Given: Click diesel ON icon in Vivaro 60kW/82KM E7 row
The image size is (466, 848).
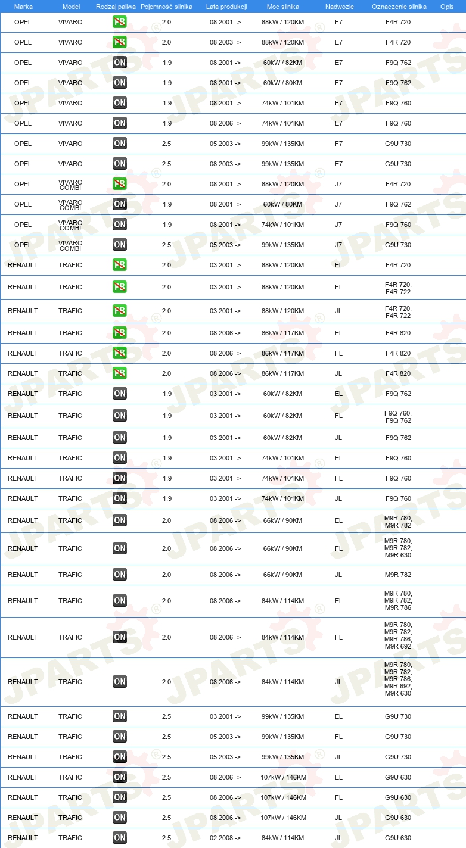Looking at the screenshot, I should (x=120, y=63).
